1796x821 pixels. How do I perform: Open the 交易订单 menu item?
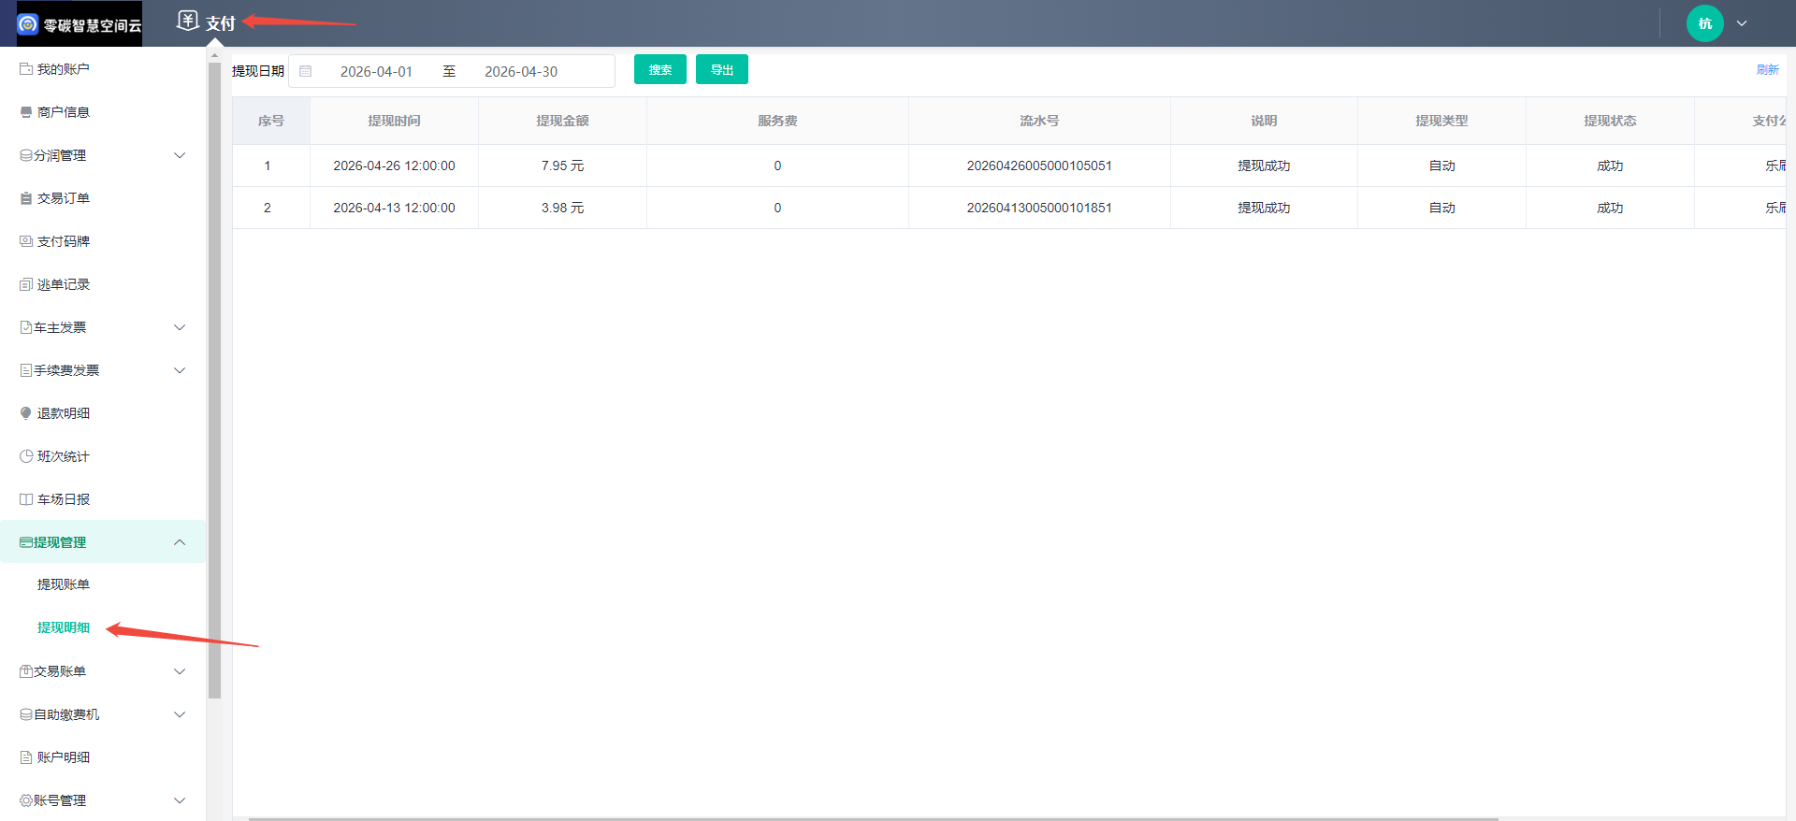(x=103, y=198)
